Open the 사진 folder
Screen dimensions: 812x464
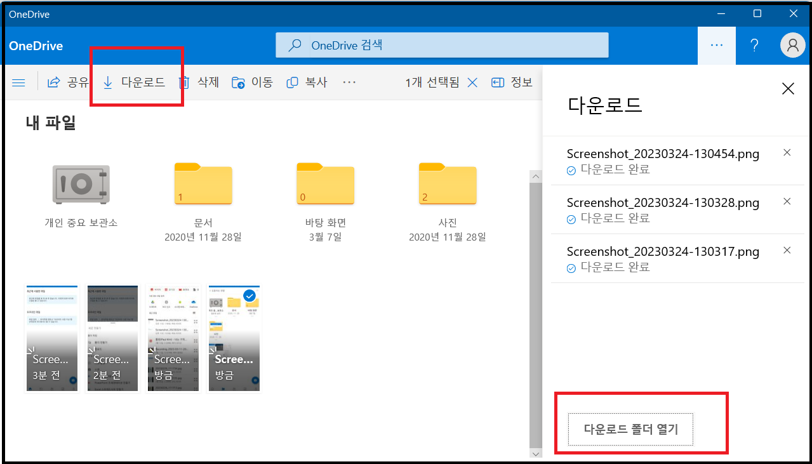click(x=448, y=202)
